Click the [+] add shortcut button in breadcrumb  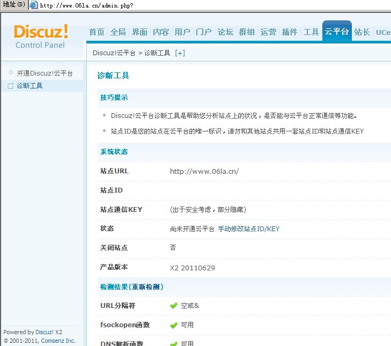coord(180,53)
